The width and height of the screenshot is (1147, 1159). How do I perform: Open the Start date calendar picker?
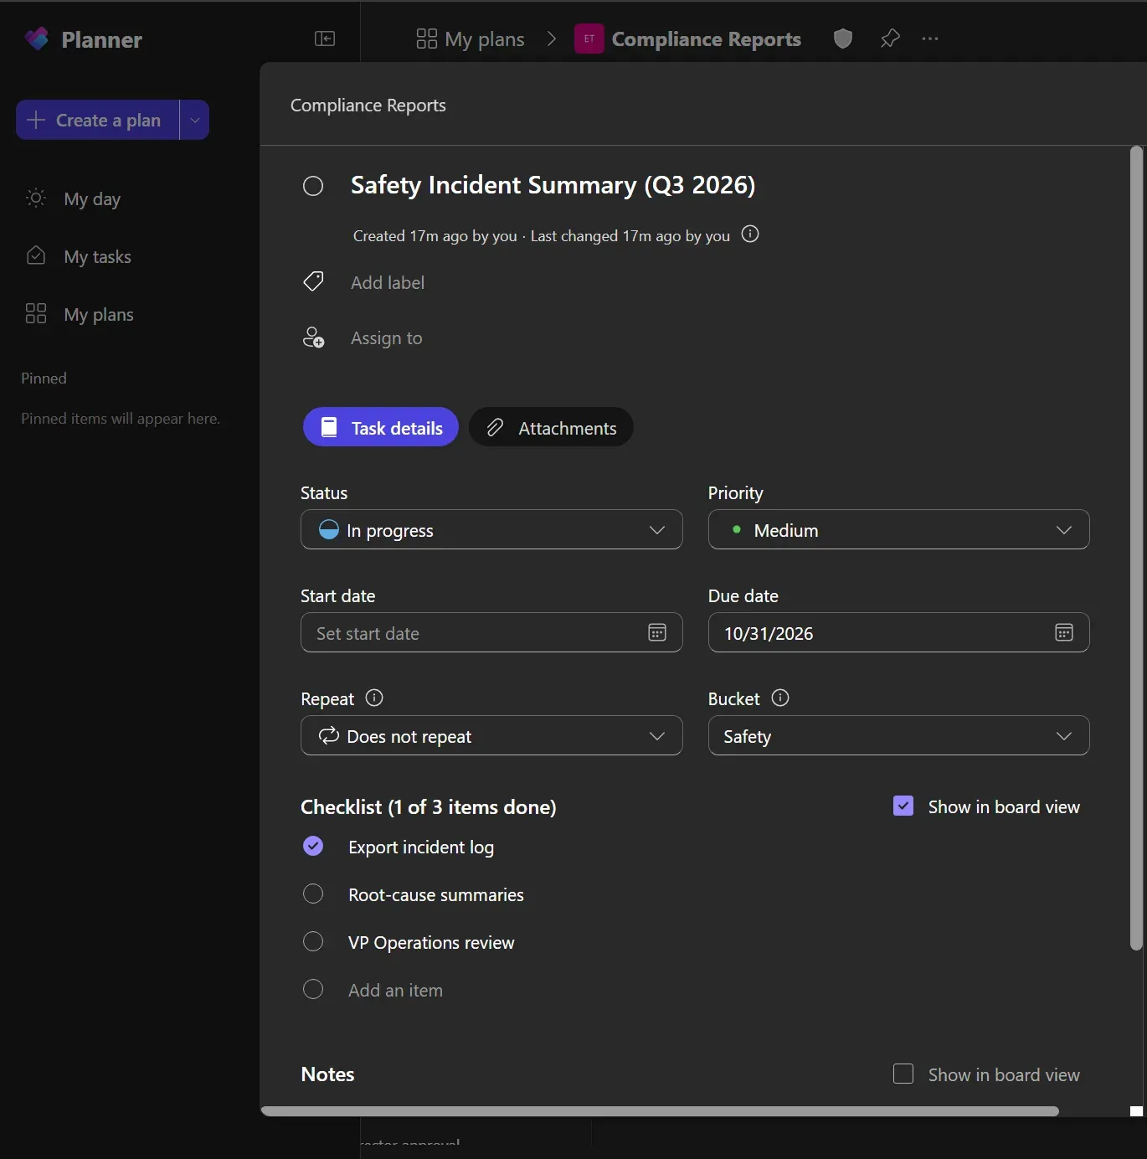[657, 632]
